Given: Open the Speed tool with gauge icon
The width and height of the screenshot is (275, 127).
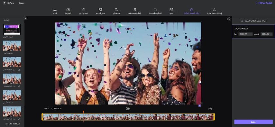Looking at the screenshot, I should 68,11.
